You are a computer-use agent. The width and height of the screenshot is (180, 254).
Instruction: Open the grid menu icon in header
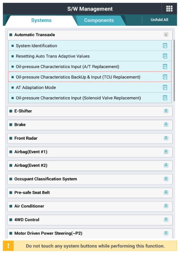tap(169, 9)
